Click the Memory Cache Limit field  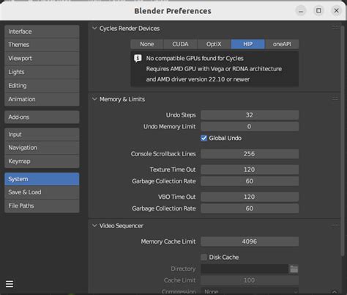(x=250, y=241)
